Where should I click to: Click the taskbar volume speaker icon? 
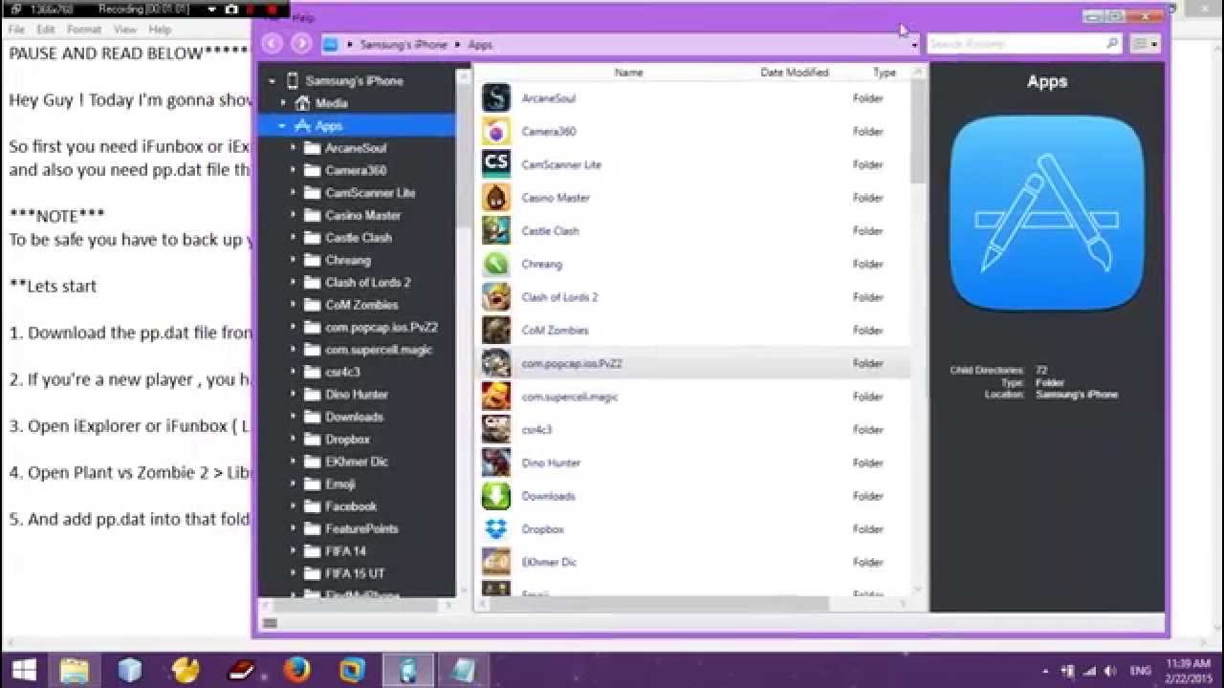(x=1110, y=671)
